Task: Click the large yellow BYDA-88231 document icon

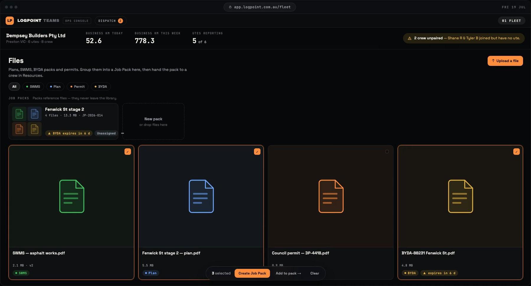Action: point(460,196)
